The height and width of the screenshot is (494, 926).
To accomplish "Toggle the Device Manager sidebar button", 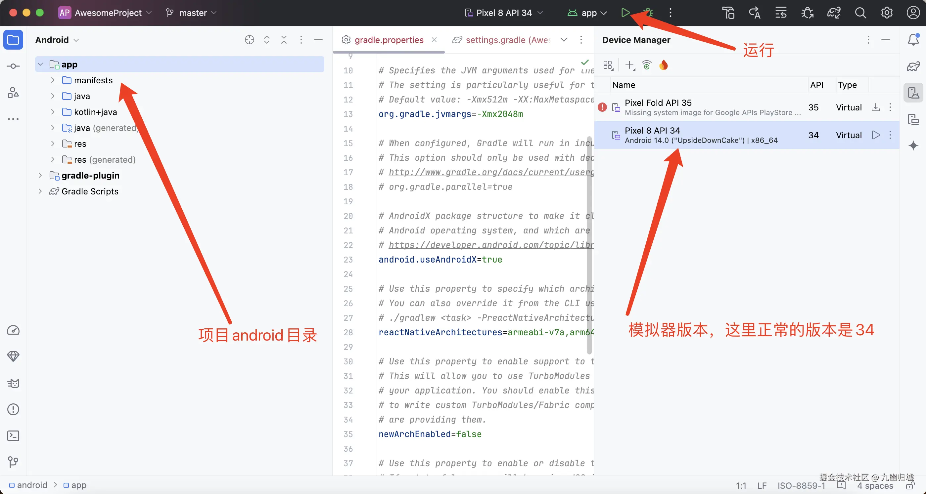I will pyautogui.click(x=913, y=93).
